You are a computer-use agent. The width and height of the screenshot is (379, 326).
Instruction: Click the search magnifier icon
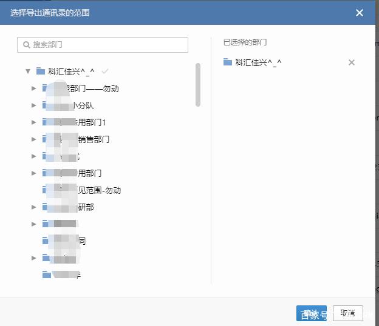click(x=26, y=45)
